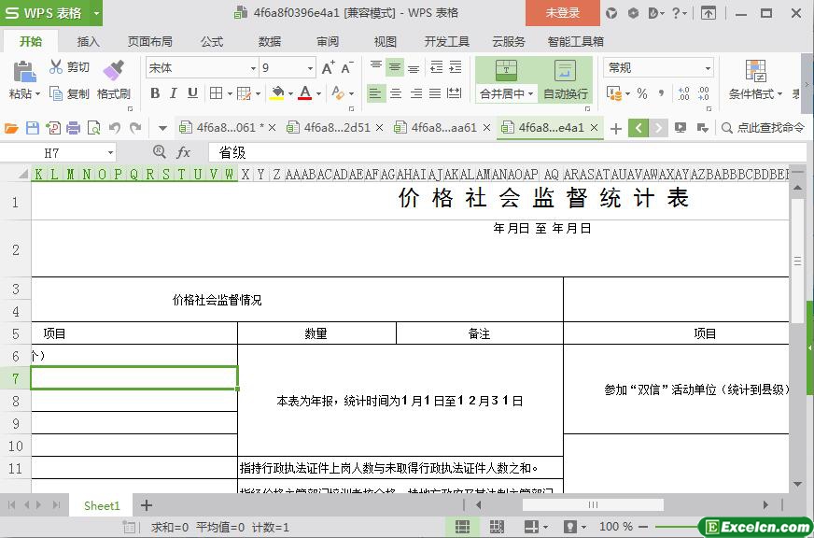Viewport: 814px width, 538px height.
Task: Click the insert function fx icon
Action: point(183,152)
